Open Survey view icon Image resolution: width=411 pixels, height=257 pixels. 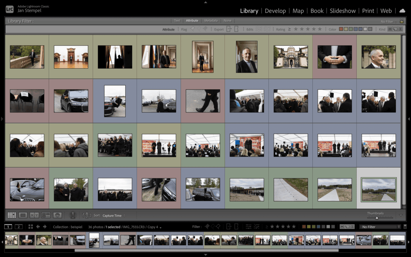(46, 215)
